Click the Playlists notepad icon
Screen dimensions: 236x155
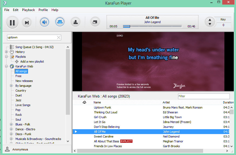[12, 57]
